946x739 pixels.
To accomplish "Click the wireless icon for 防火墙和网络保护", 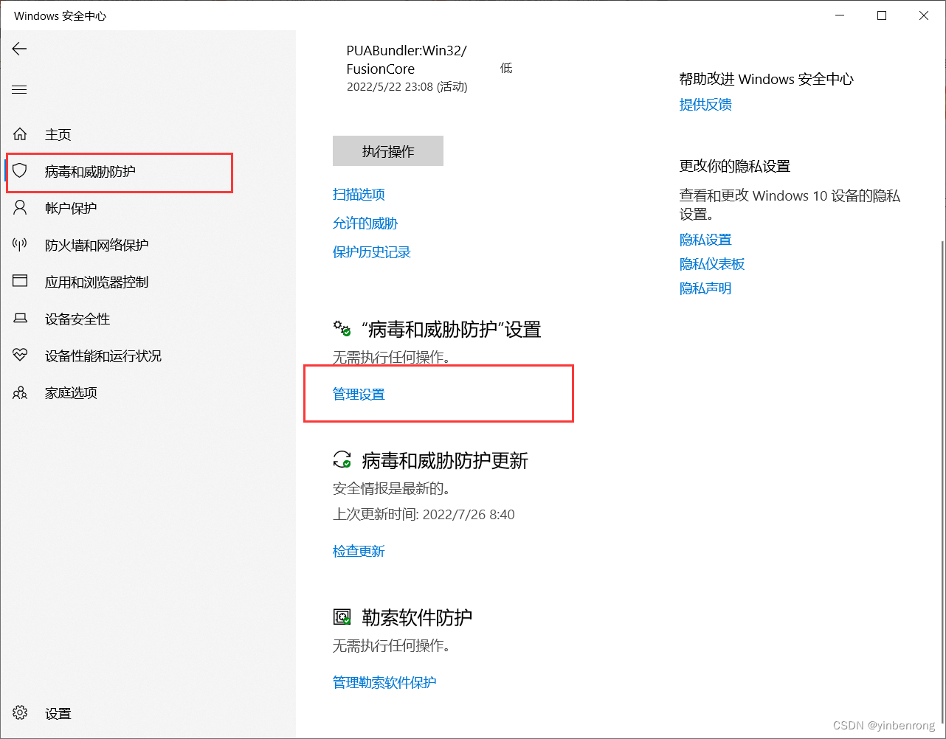I will [20, 245].
